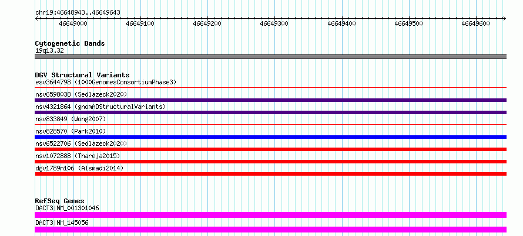The width and height of the screenshot is (523, 236).
Task: Open variant dgv1789n106 (Alsmadi2014) label
Action: pos(79,168)
